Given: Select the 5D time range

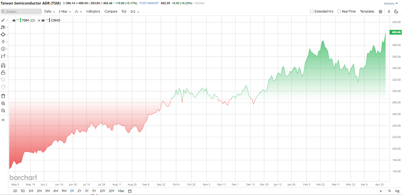Looking at the screenshot, I should [23, 191].
